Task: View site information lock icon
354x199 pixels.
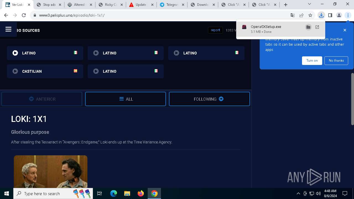Action: [x=35, y=15]
